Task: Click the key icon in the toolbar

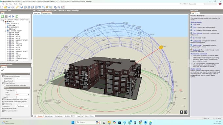Action: [x=17, y=7]
